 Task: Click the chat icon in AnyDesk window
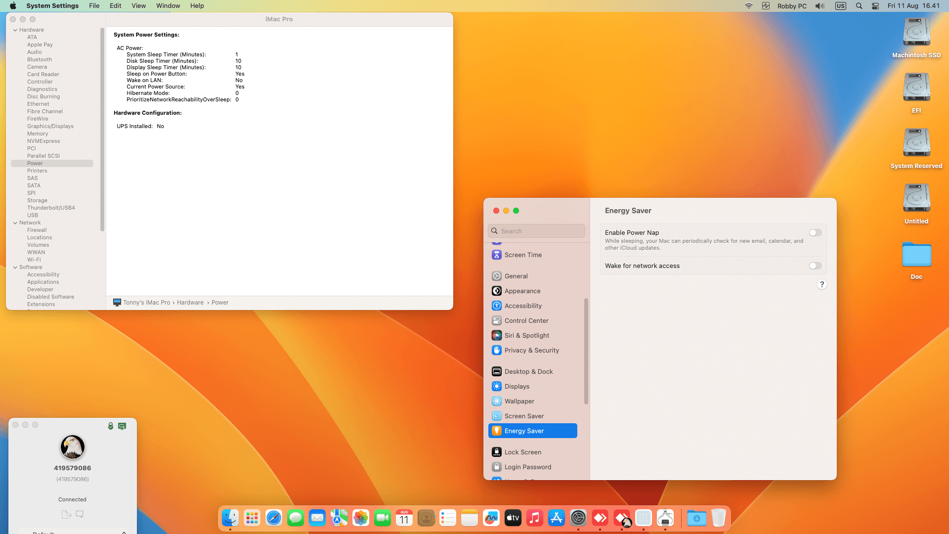pos(80,514)
